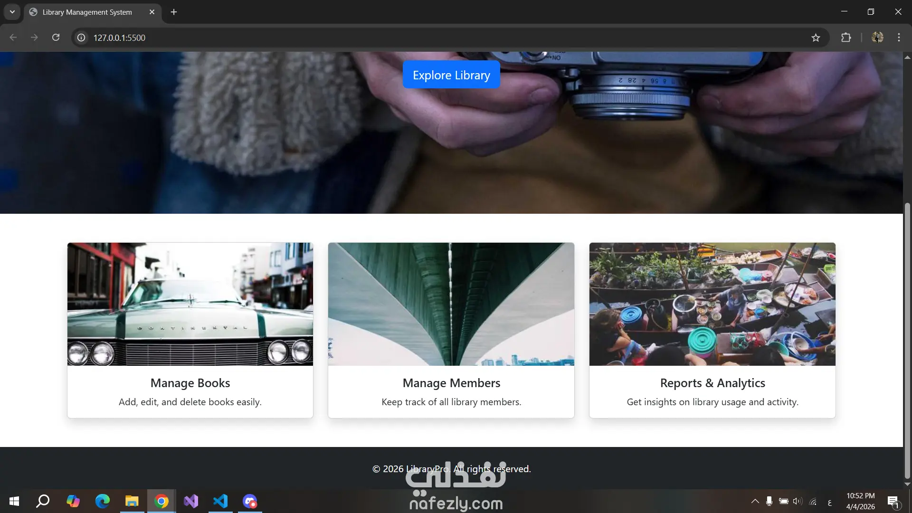Open the Manage Books car thumbnail
The height and width of the screenshot is (513, 912).
click(190, 304)
